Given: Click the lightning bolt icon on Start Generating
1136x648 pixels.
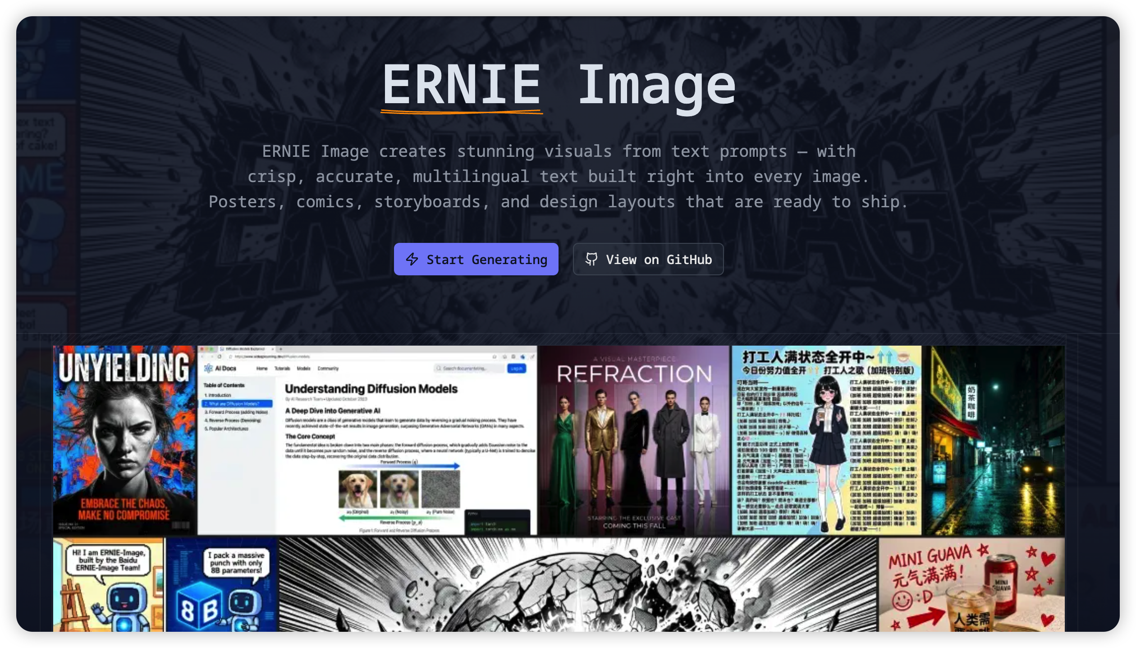Looking at the screenshot, I should [412, 259].
